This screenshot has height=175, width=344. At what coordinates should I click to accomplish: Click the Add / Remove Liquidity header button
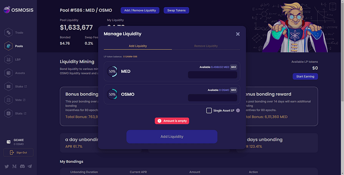[x=140, y=10]
